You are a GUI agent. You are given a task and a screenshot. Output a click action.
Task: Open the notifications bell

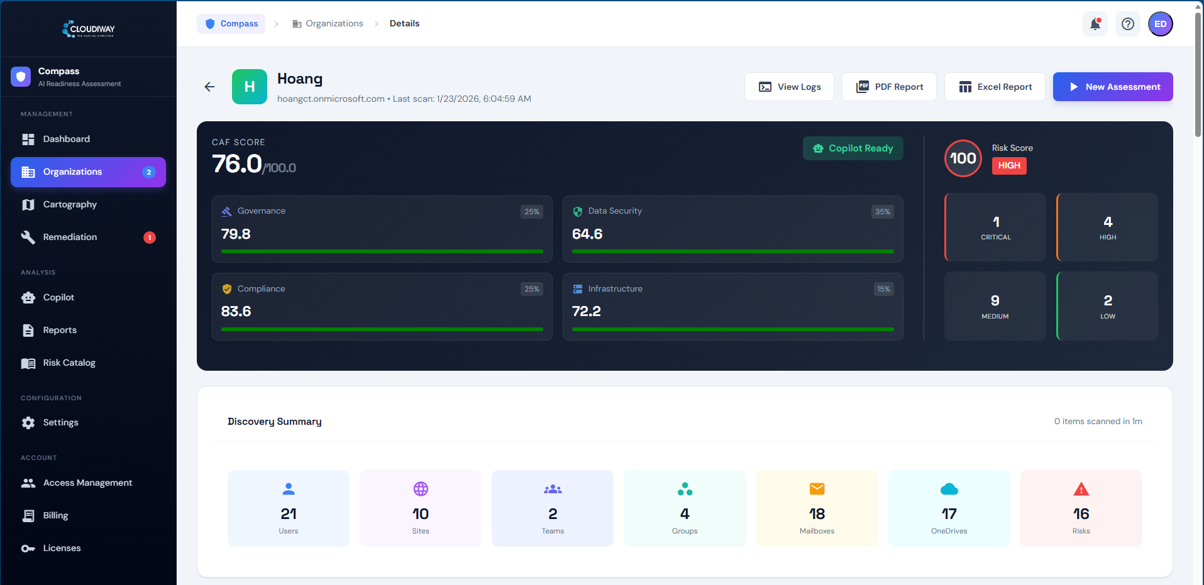click(x=1095, y=24)
